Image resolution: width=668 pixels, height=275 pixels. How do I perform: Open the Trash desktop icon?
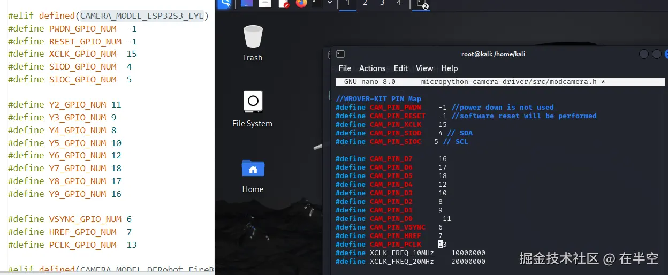pyautogui.click(x=253, y=44)
